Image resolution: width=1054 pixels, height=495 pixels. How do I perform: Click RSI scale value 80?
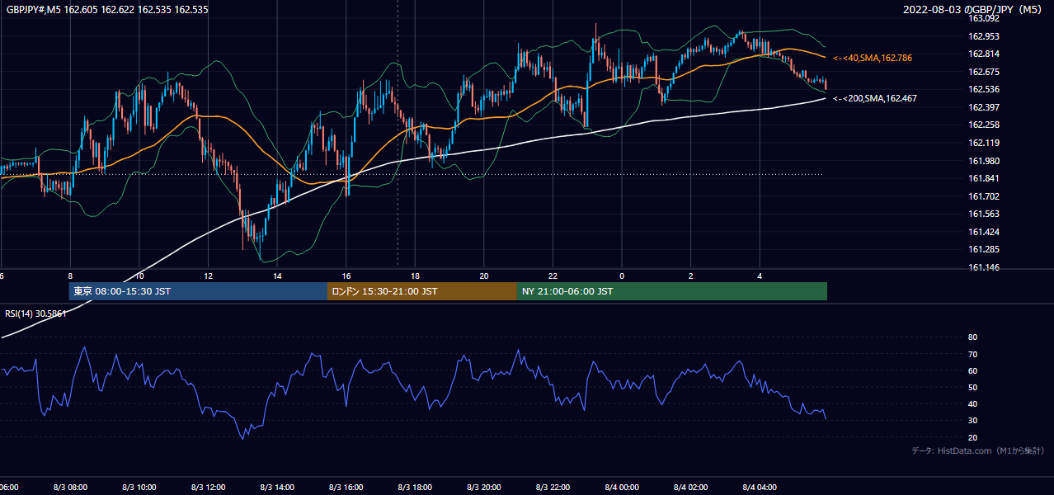point(972,337)
